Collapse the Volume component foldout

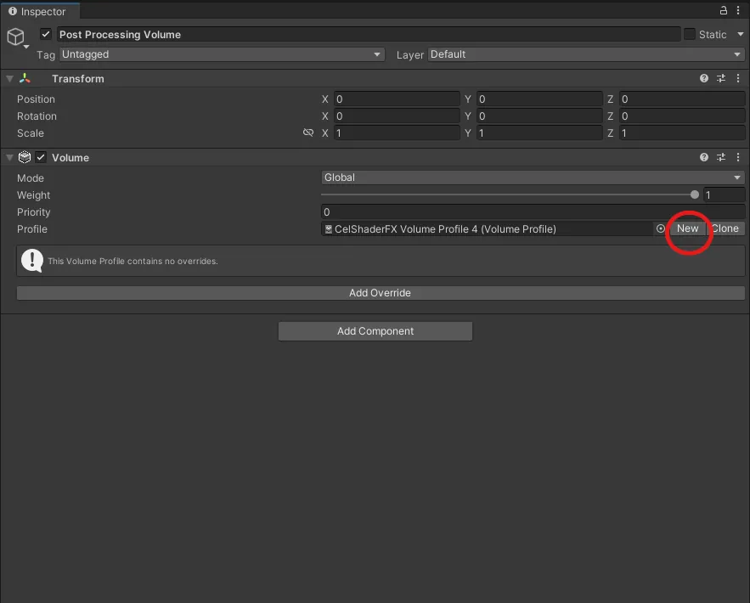coord(9,157)
